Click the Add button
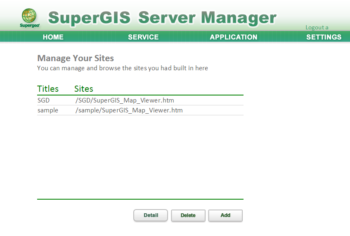Image resolution: width=350 pixels, height=236 pixels. pyautogui.click(x=225, y=215)
